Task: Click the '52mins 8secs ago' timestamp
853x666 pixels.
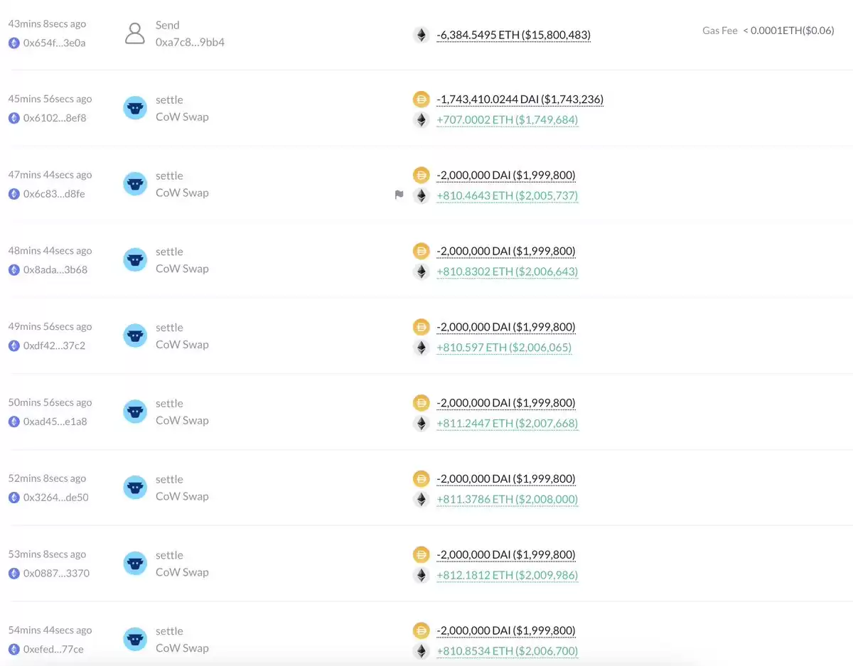Action: click(47, 478)
